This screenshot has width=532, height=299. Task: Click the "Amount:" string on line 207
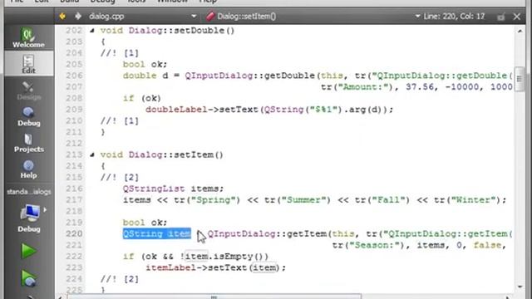tap(363, 87)
